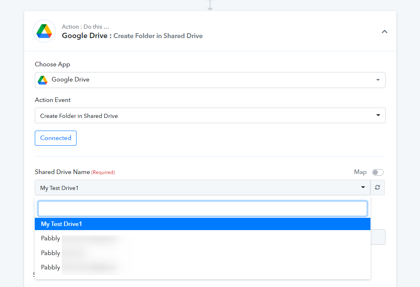Select My Test Drive1 option

click(203, 224)
